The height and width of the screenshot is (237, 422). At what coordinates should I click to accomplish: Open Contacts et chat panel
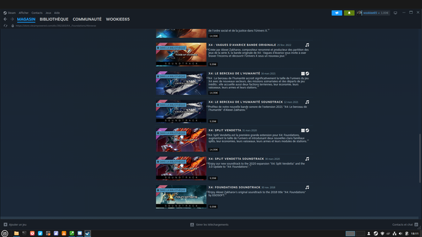405,224
